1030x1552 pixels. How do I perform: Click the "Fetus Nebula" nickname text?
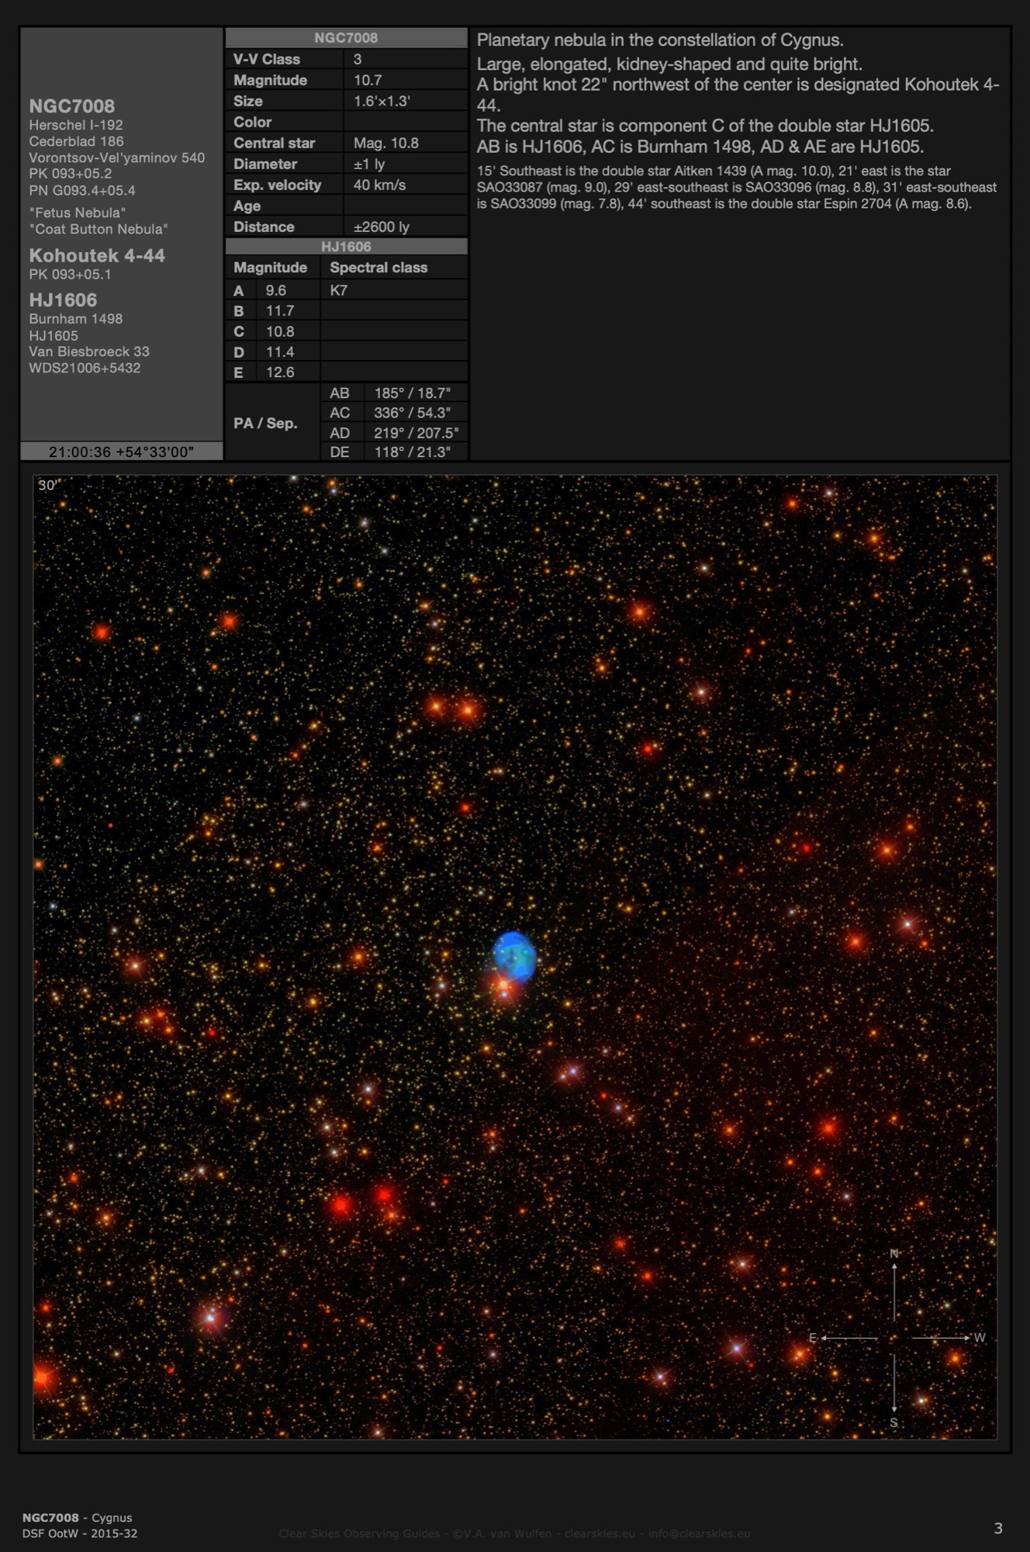[78, 213]
